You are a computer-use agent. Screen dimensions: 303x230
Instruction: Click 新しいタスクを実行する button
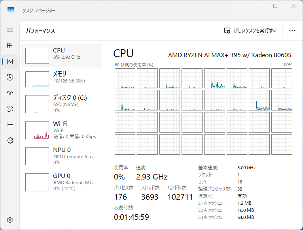coord(250,31)
